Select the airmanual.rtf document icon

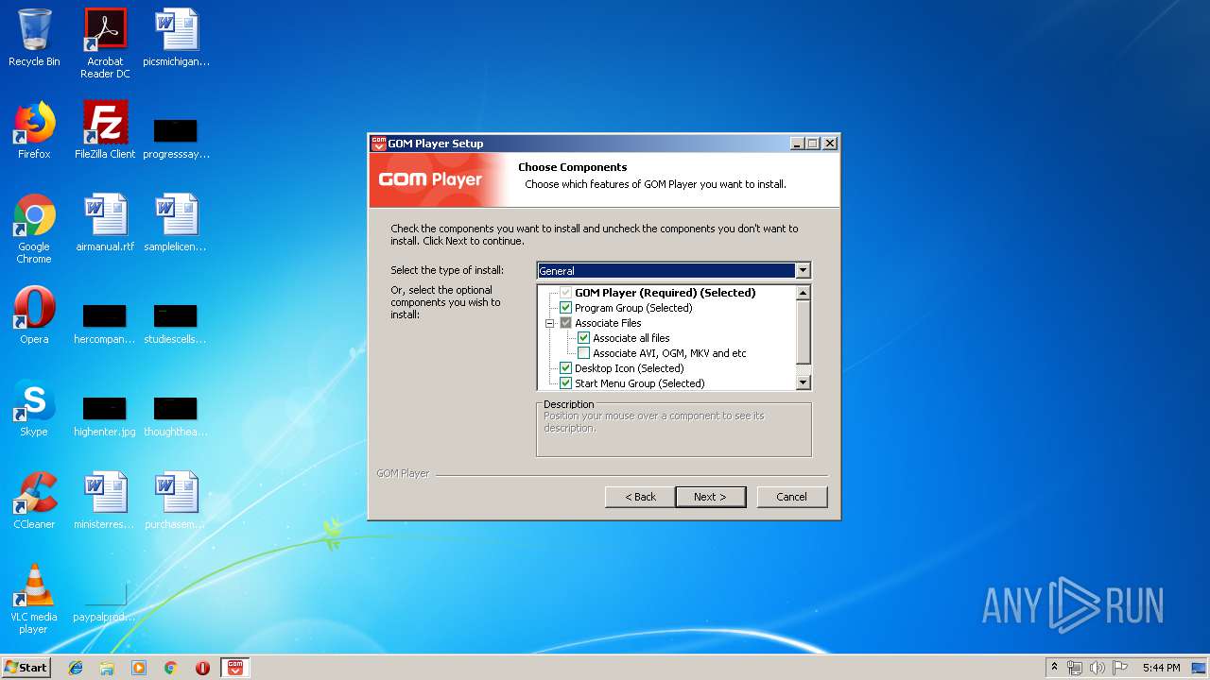(105, 223)
